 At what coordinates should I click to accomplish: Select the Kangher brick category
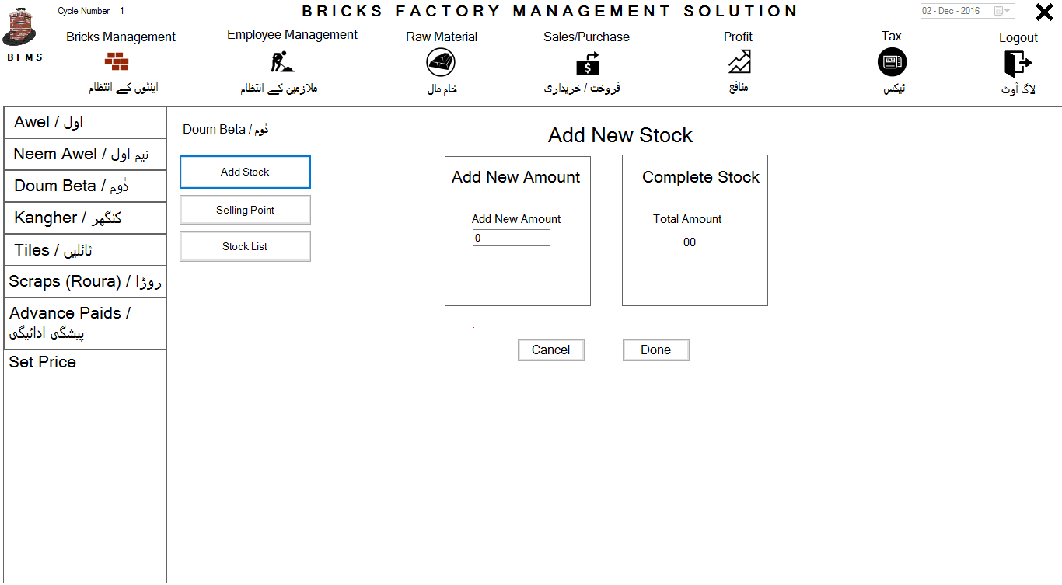pos(85,218)
